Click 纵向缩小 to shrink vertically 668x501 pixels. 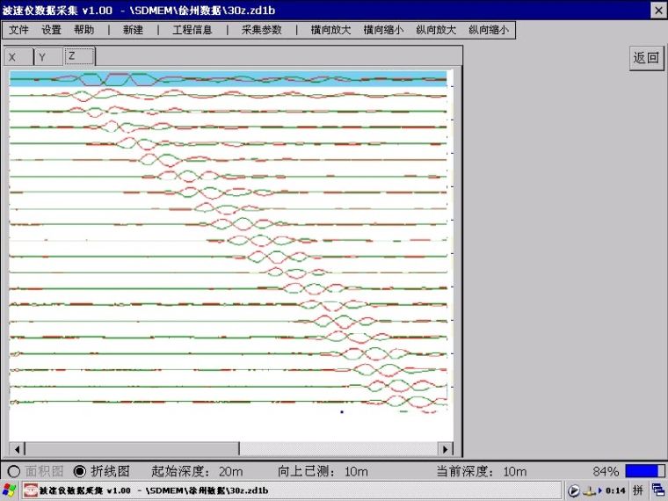tap(489, 30)
